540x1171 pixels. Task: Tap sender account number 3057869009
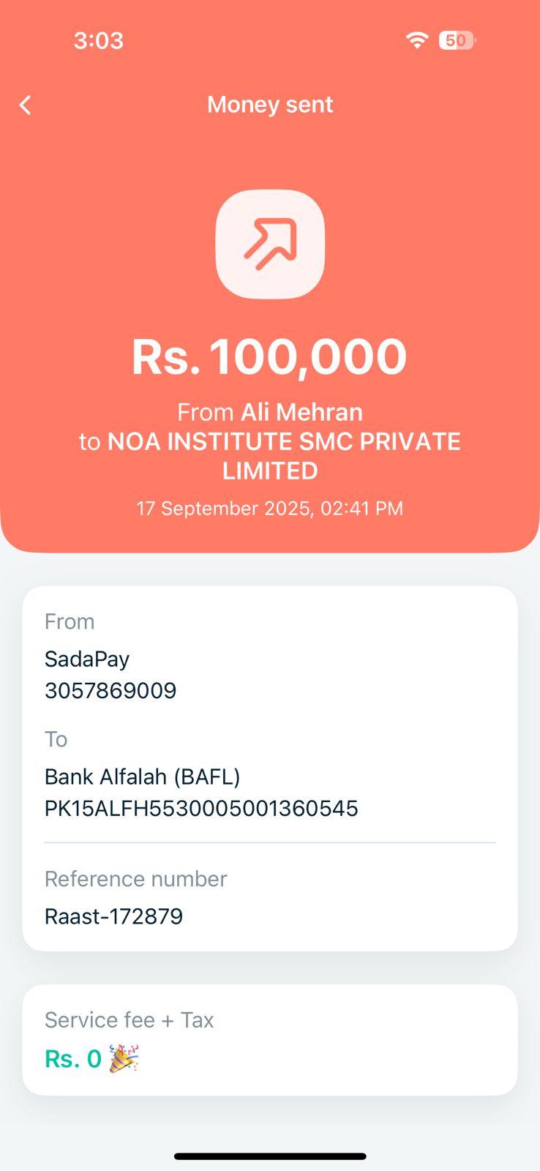click(110, 690)
